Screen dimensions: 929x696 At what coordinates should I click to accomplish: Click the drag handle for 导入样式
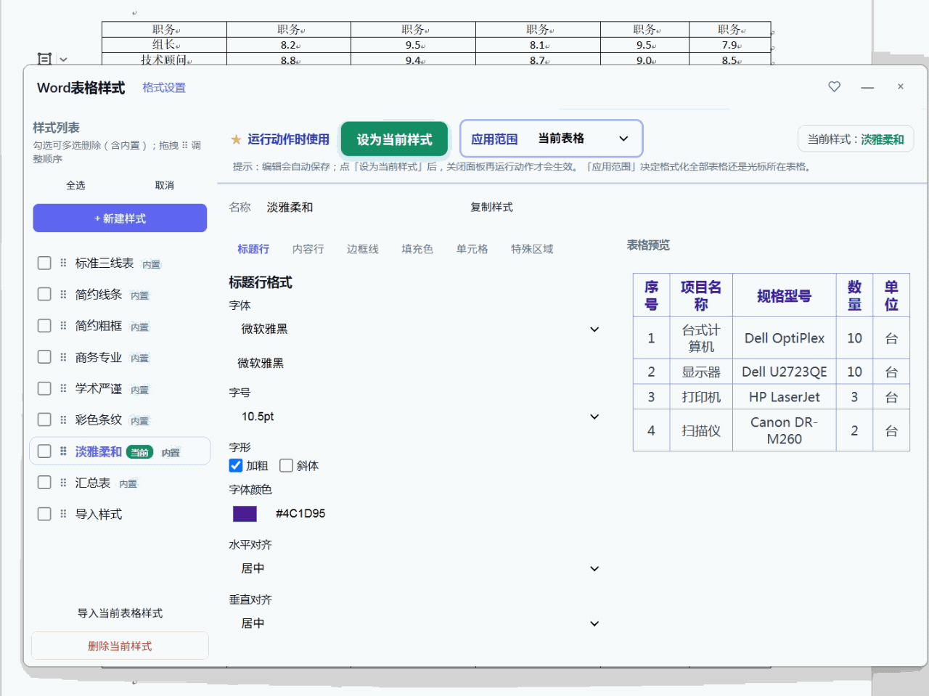tap(63, 514)
